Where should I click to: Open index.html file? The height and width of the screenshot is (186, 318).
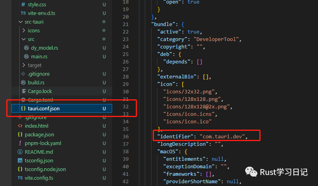[37, 126]
